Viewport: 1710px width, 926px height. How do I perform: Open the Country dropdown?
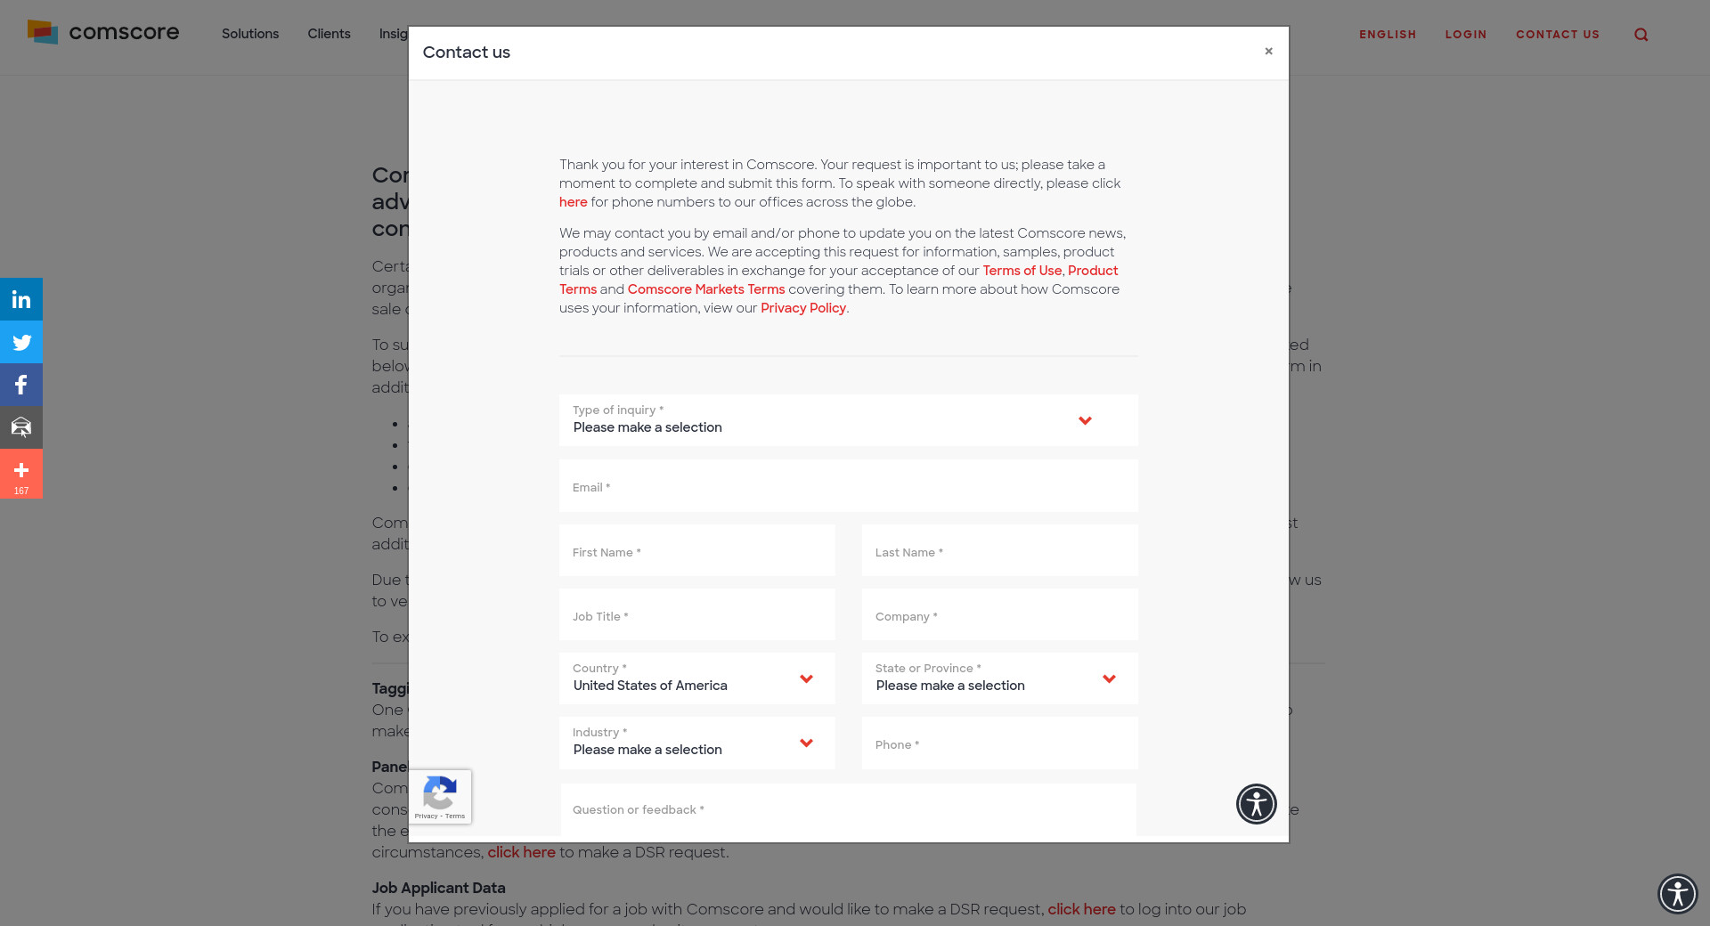[696, 678]
